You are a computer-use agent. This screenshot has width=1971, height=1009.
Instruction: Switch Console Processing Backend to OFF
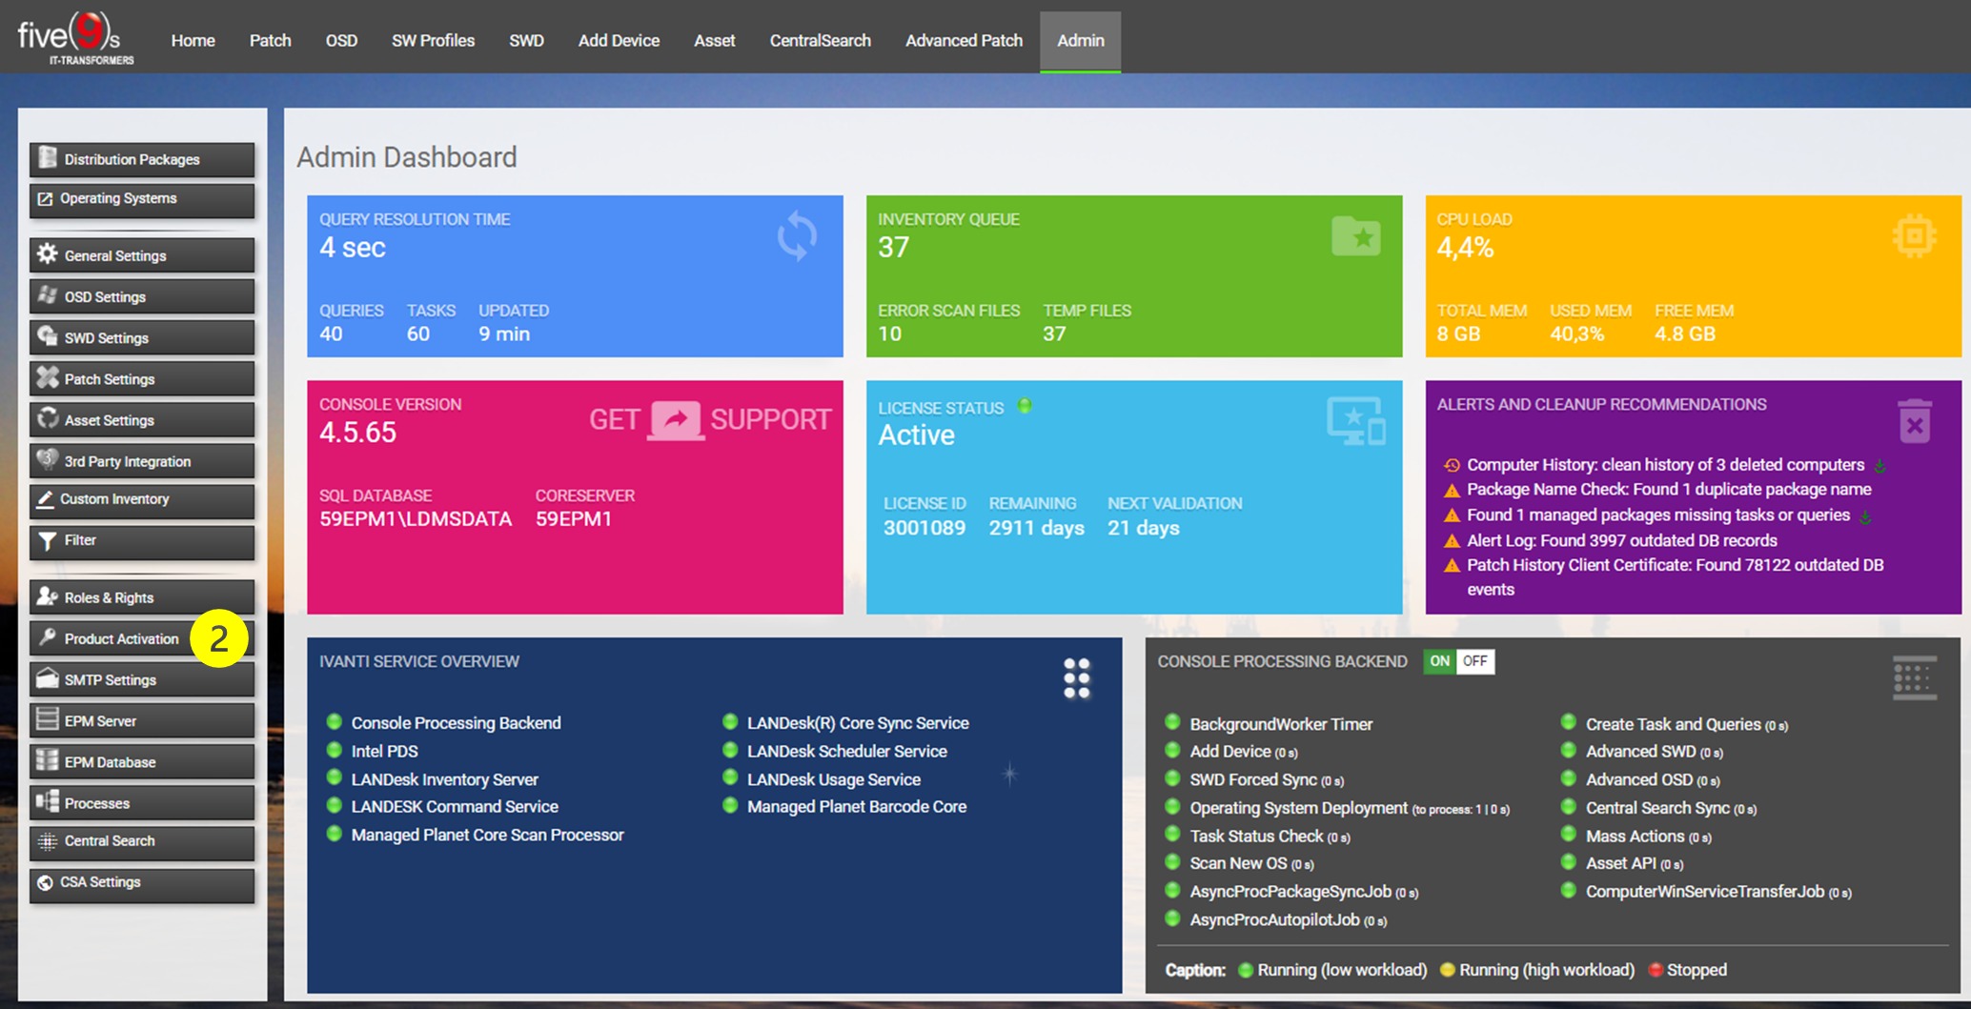pyautogui.click(x=1474, y=661)
